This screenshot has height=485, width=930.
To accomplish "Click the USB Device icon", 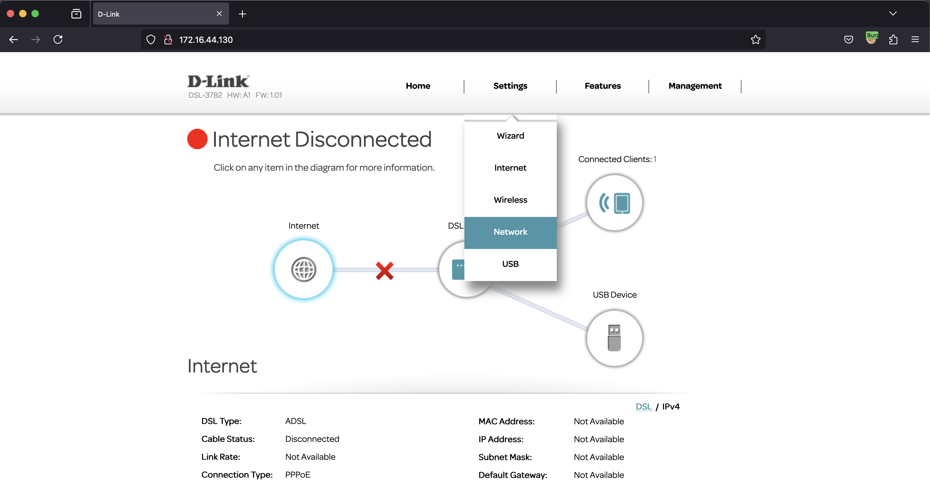I will 614,338.
